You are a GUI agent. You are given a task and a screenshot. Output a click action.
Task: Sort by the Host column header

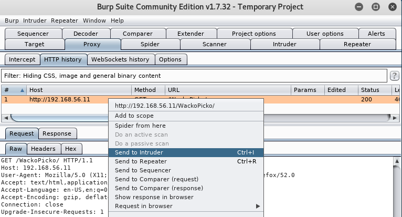click(x=79, y=90)
